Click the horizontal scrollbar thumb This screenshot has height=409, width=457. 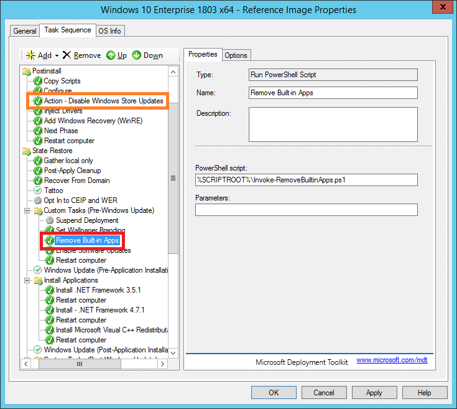[x=80, y=364]
